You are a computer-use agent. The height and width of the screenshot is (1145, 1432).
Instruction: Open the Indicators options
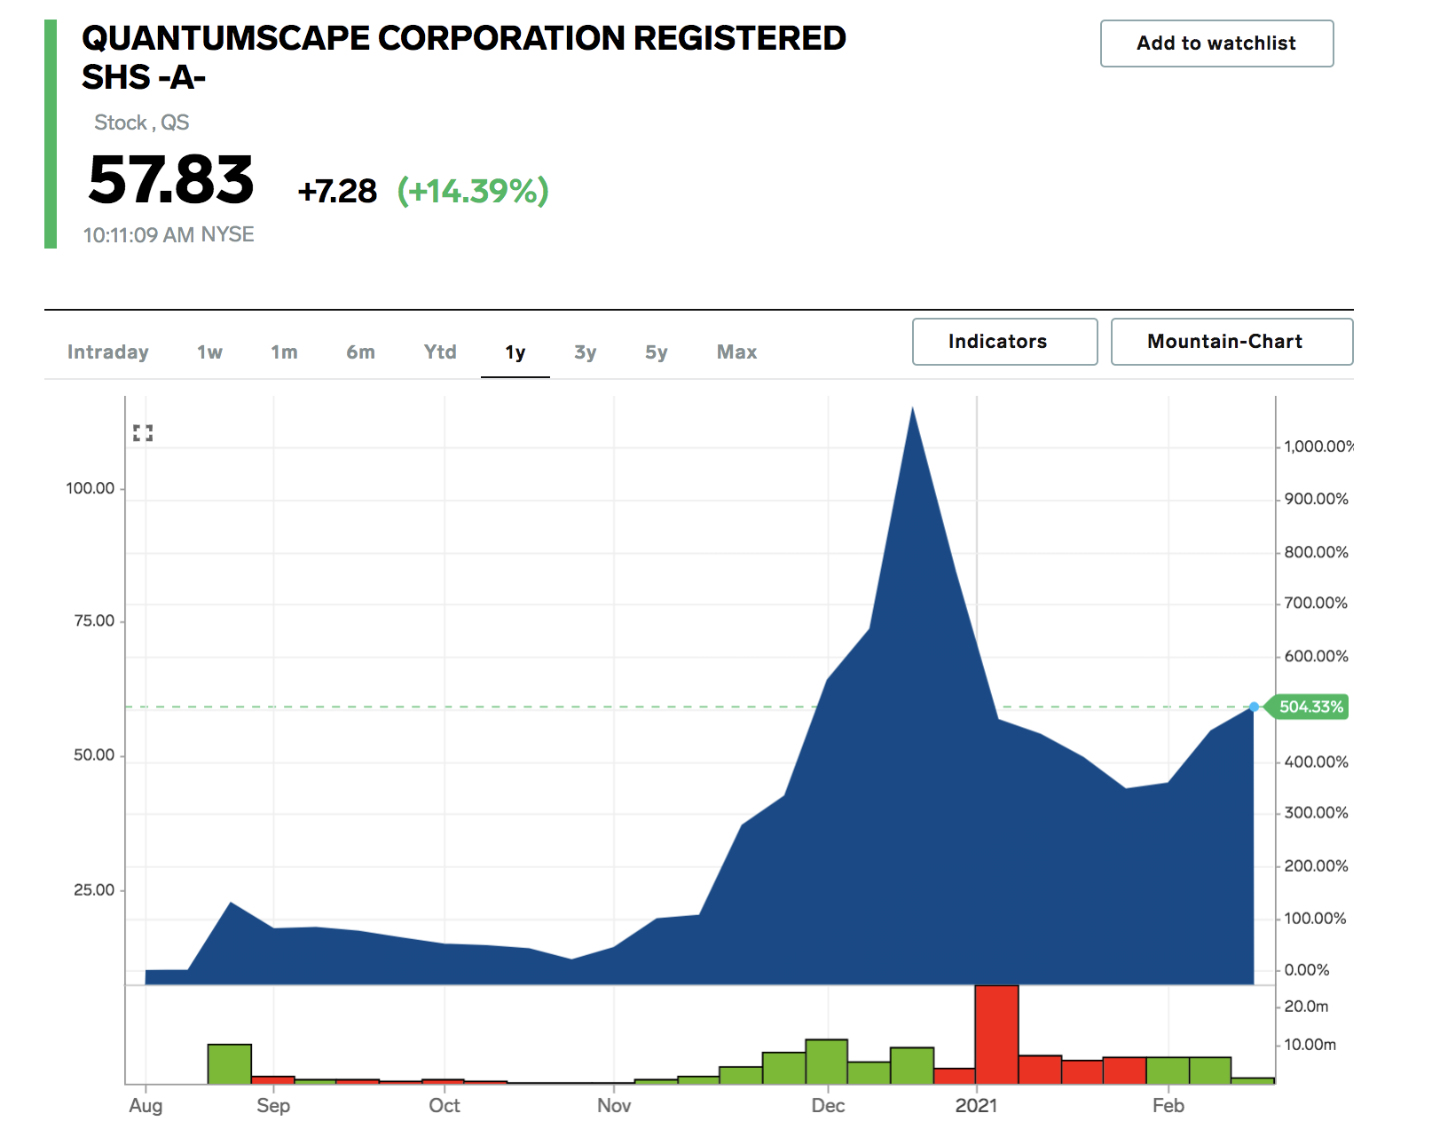point(1004,342)
